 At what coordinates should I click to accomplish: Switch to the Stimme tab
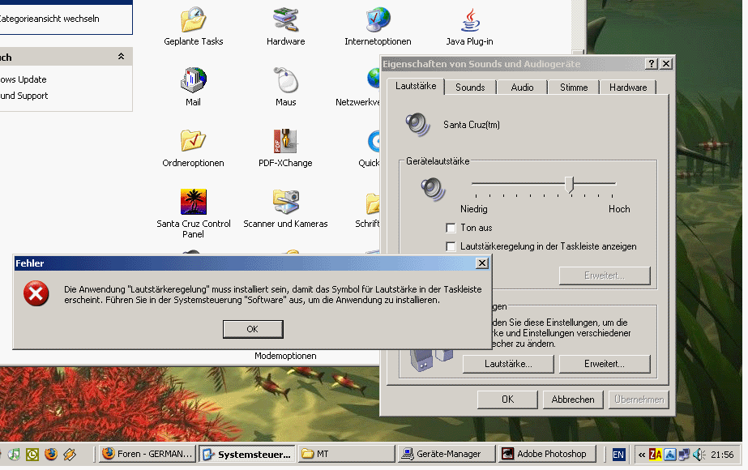(x=574, y=88)
